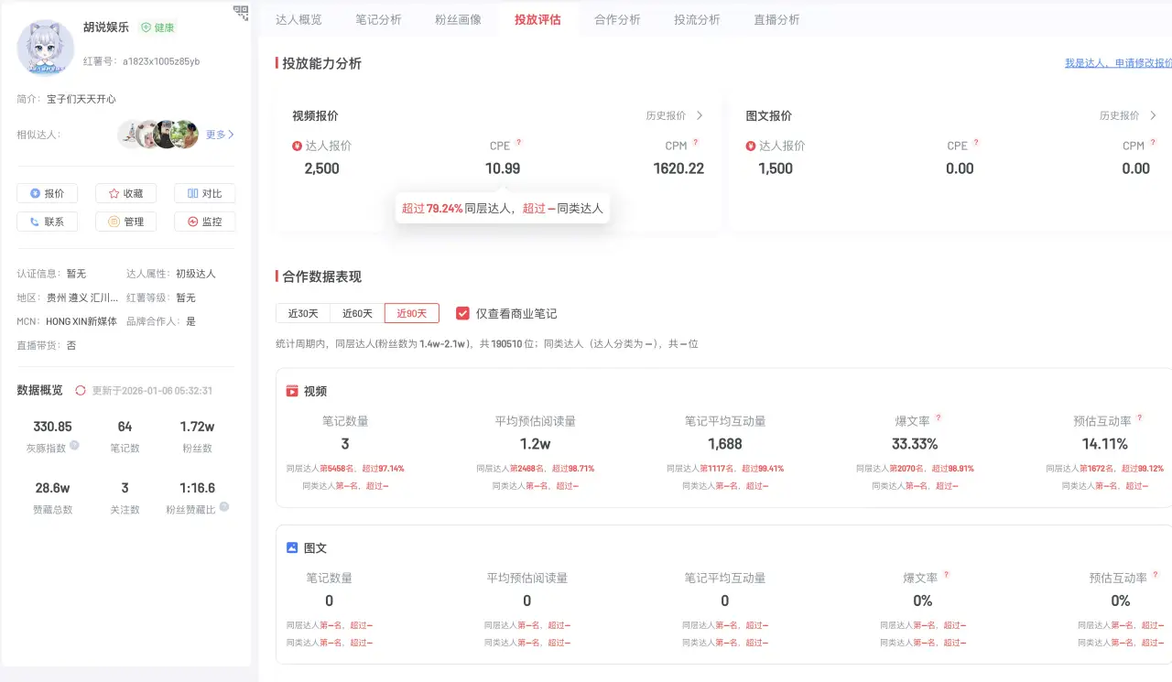Refresh the 数据概览 data
The height and width of the screenshot is (682, 1172).
pyautogui.click(x=81, y=390)
